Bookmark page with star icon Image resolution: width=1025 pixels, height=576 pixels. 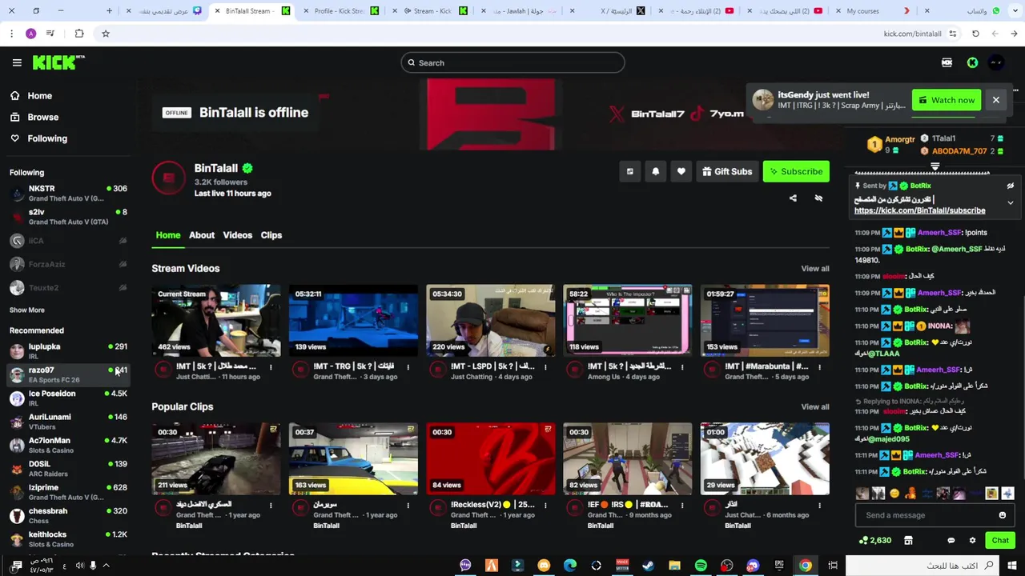(x=105, y=34)
